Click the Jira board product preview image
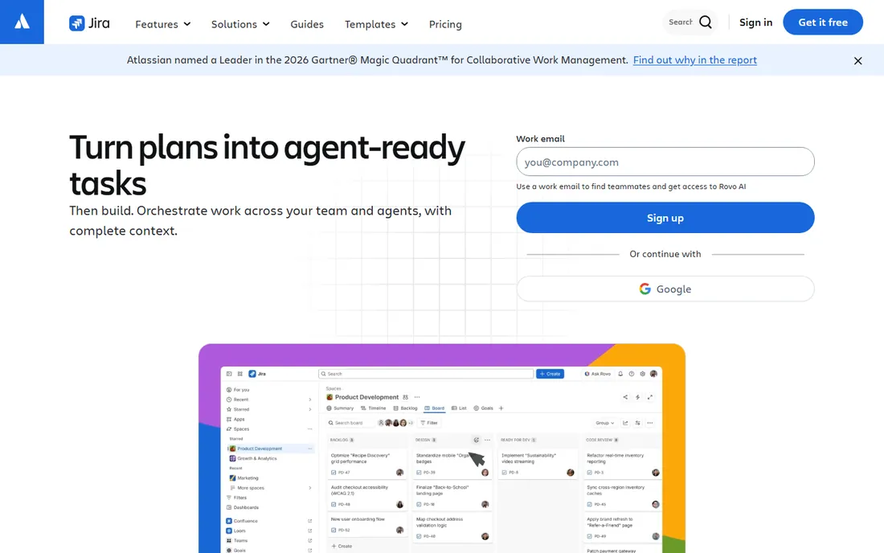This screenshot has height=553, width=884. (x=442, y=449)
